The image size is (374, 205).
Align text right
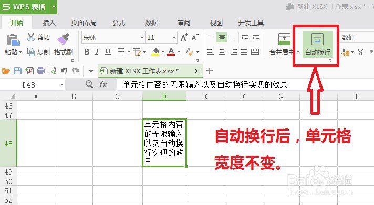pyautogui.click(x=234, y=52)
